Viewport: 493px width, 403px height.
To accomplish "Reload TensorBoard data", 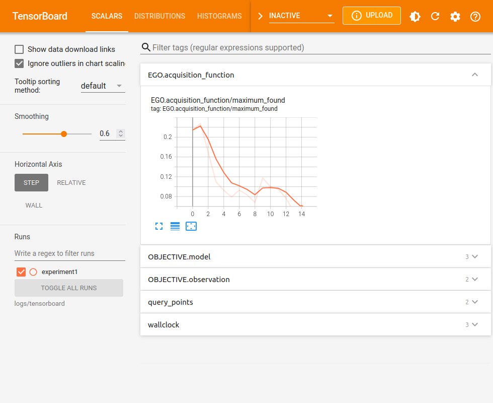I will coord(435,16).
